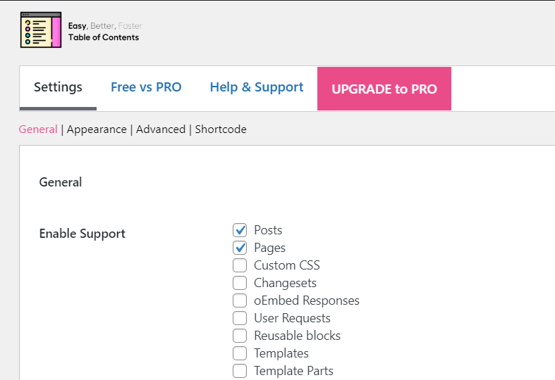This screenshot has height=380, width=555.
Task: Click the 'Table of Contents' plugin title text
Action: (x=104, y=37)
